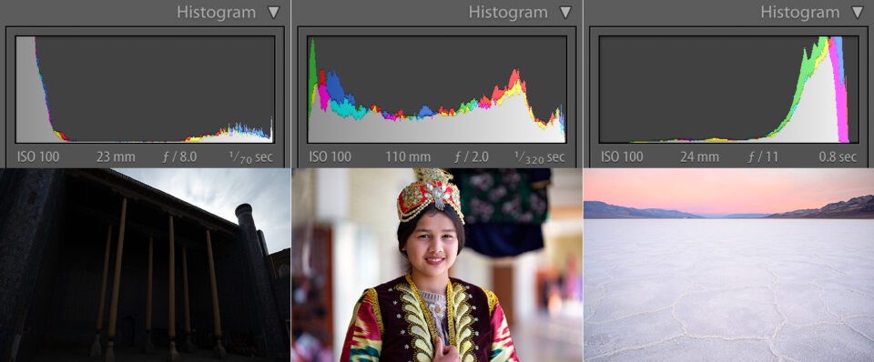Click the 110 mm focal length readout

coord(408,157)
